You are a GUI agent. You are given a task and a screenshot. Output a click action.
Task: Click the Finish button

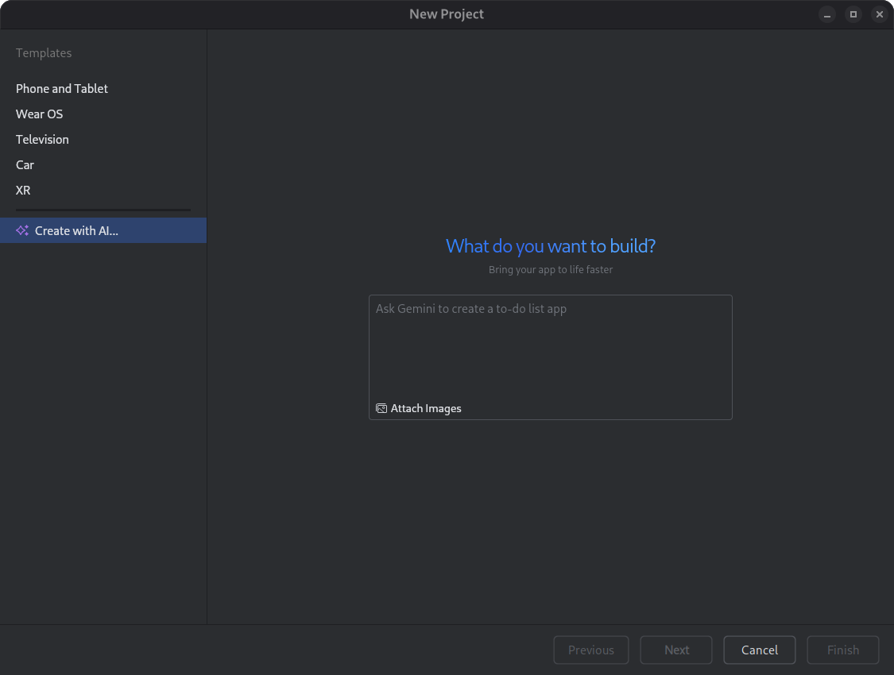(842, 650)
